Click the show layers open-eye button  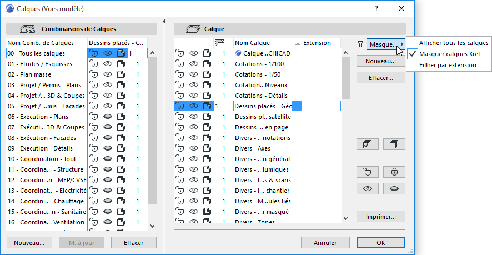pos(367,189)
